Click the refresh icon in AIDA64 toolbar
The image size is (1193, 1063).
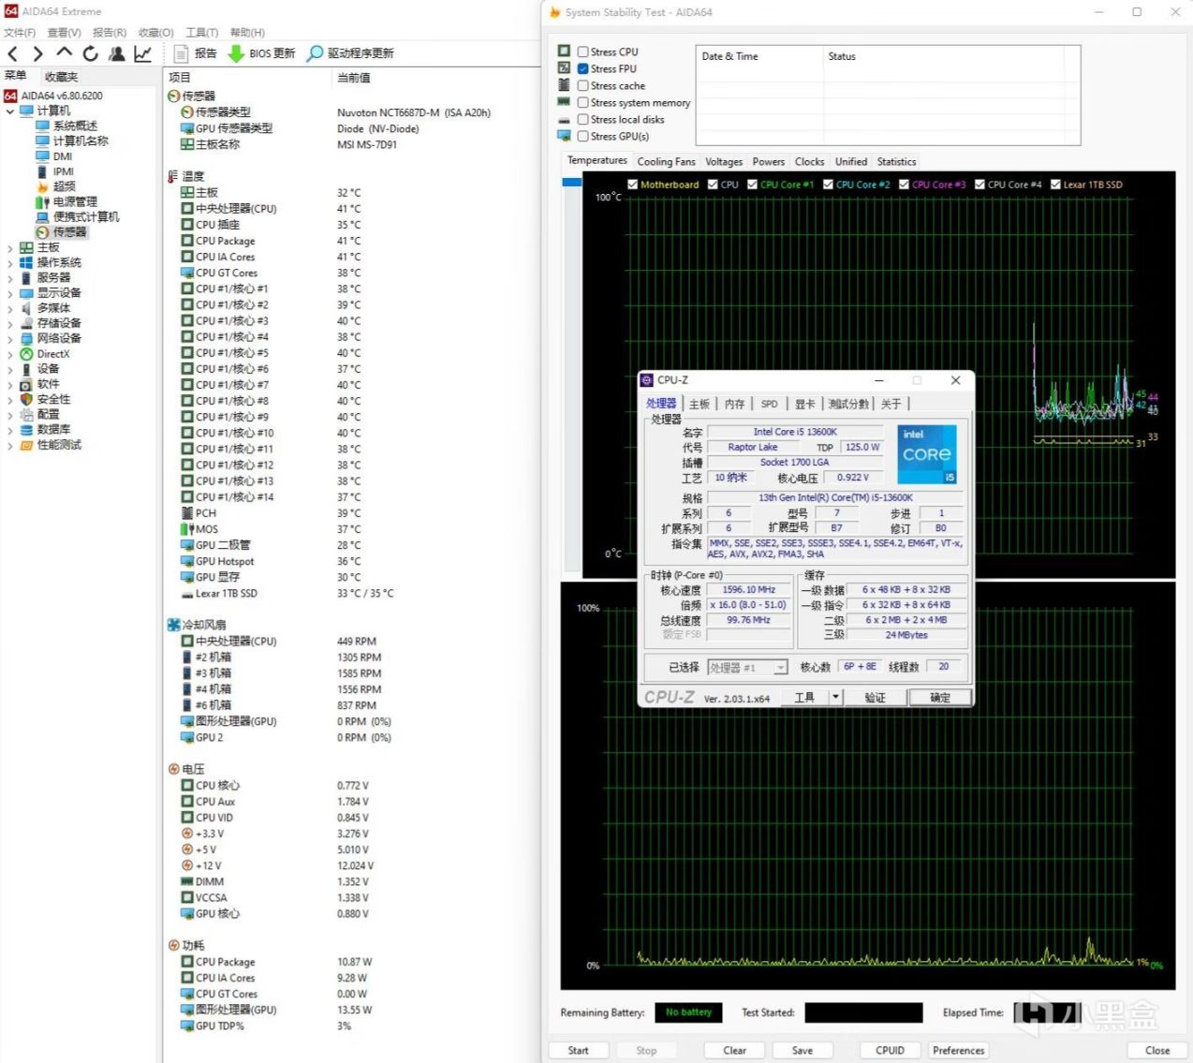[x=90, y=54]
